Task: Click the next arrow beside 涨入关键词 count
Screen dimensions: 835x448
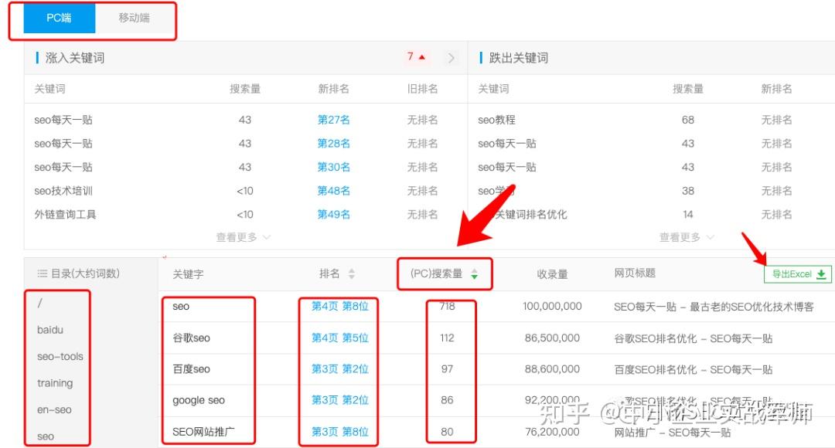Action: pos(452,58)
